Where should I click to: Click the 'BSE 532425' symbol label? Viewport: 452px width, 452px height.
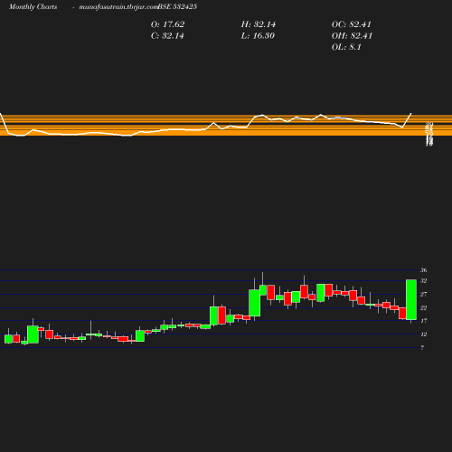(177, 6)
